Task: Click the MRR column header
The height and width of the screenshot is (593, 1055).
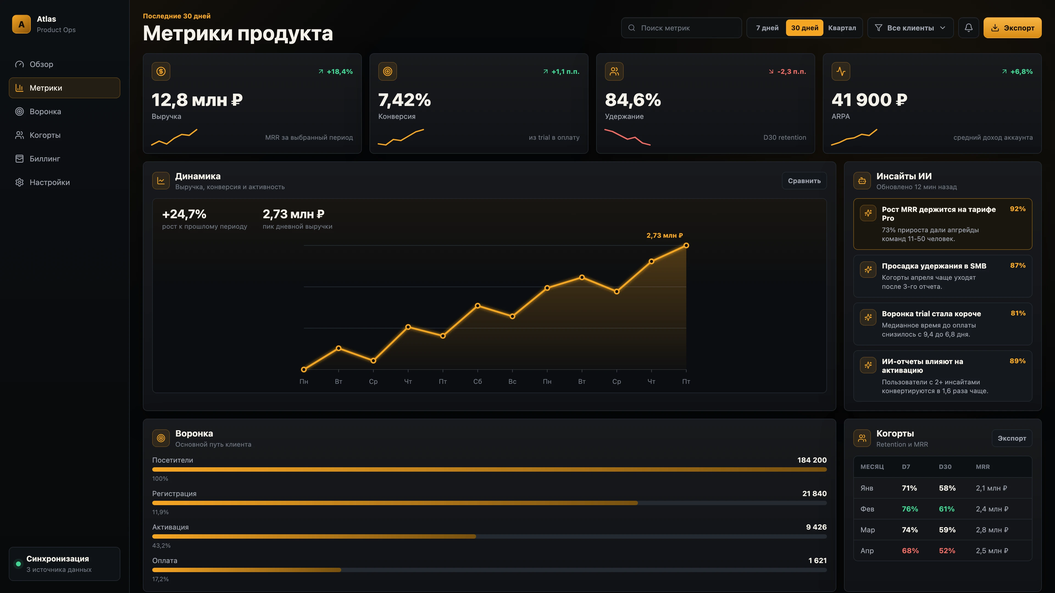Action: (x=982, y=466)
